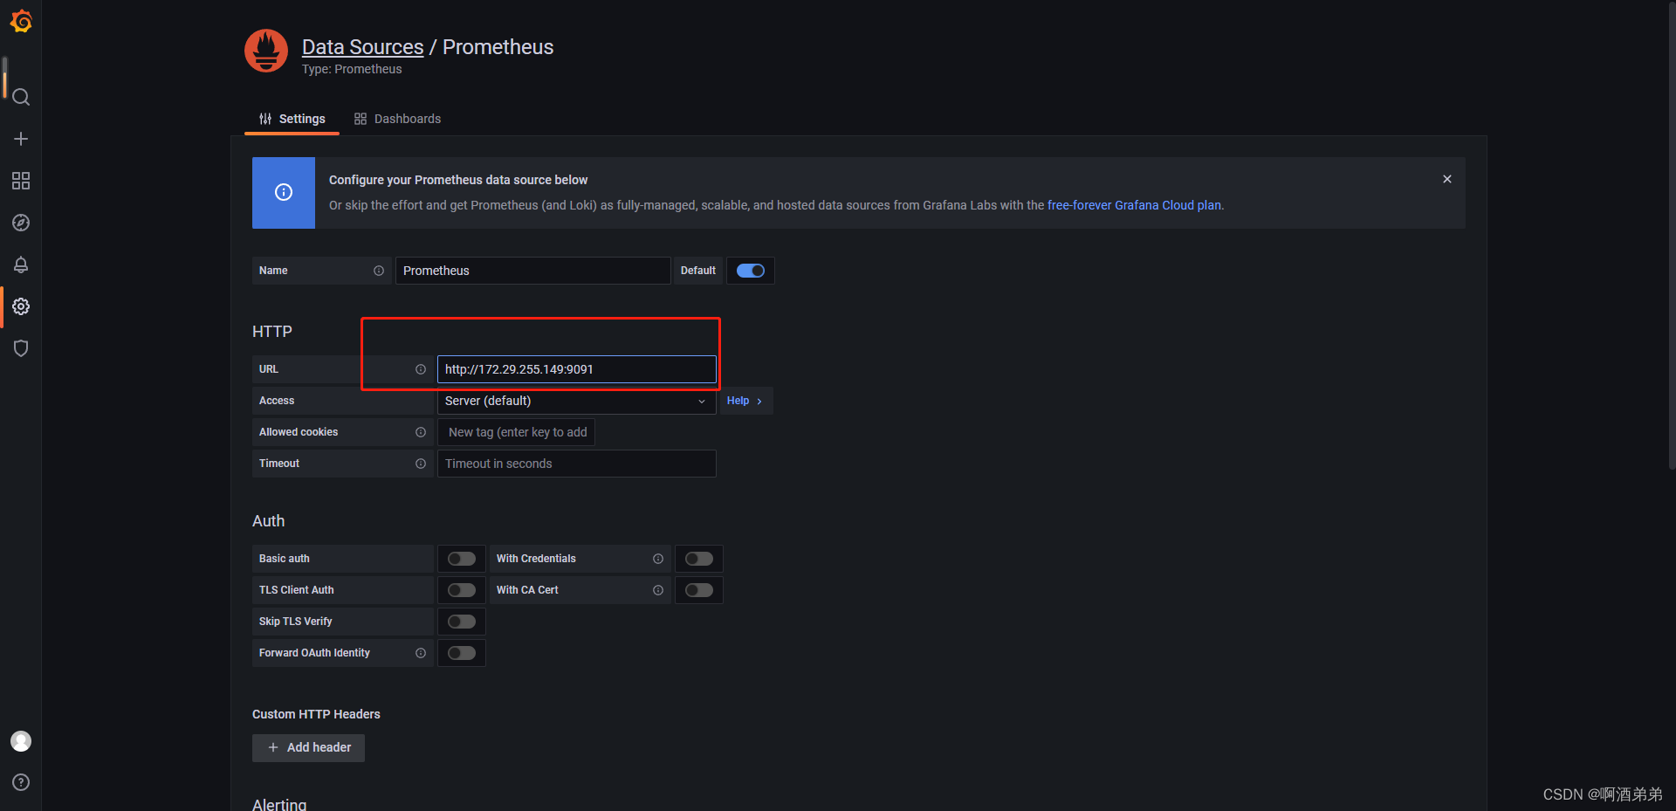Click the Configuration gear icon
The image size is (1676, 811).
[21, 306]
